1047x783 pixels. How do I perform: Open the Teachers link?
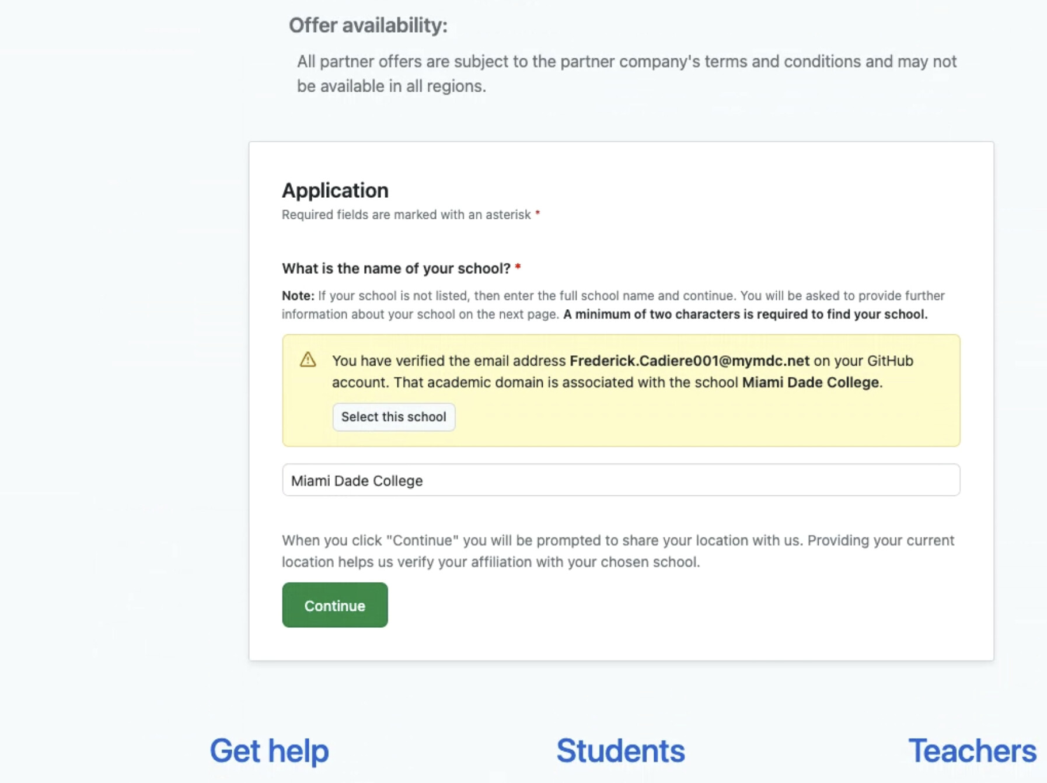click(x=972, y=750)
